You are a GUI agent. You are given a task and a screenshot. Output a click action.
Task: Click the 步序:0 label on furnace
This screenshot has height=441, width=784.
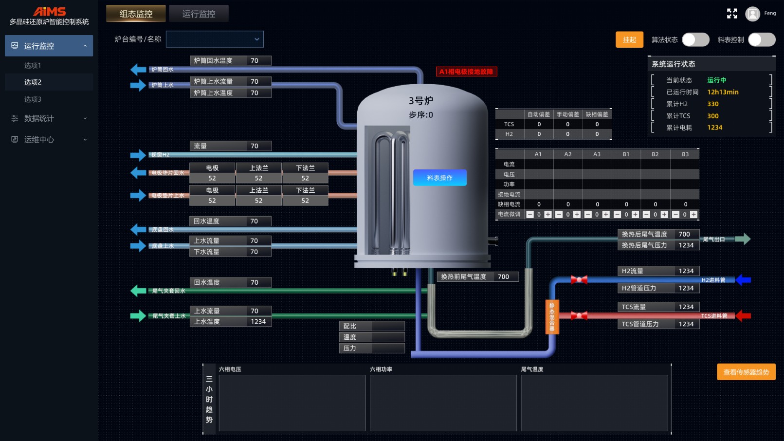[x=421, y=115]
